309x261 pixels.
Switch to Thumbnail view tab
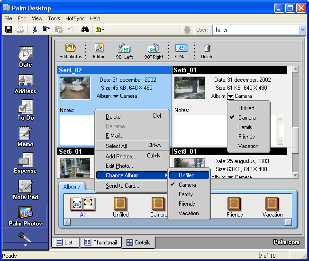tap(100, 243)
